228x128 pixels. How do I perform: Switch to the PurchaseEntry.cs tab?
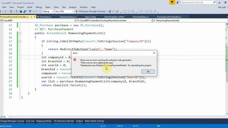(x=141, y=17)
